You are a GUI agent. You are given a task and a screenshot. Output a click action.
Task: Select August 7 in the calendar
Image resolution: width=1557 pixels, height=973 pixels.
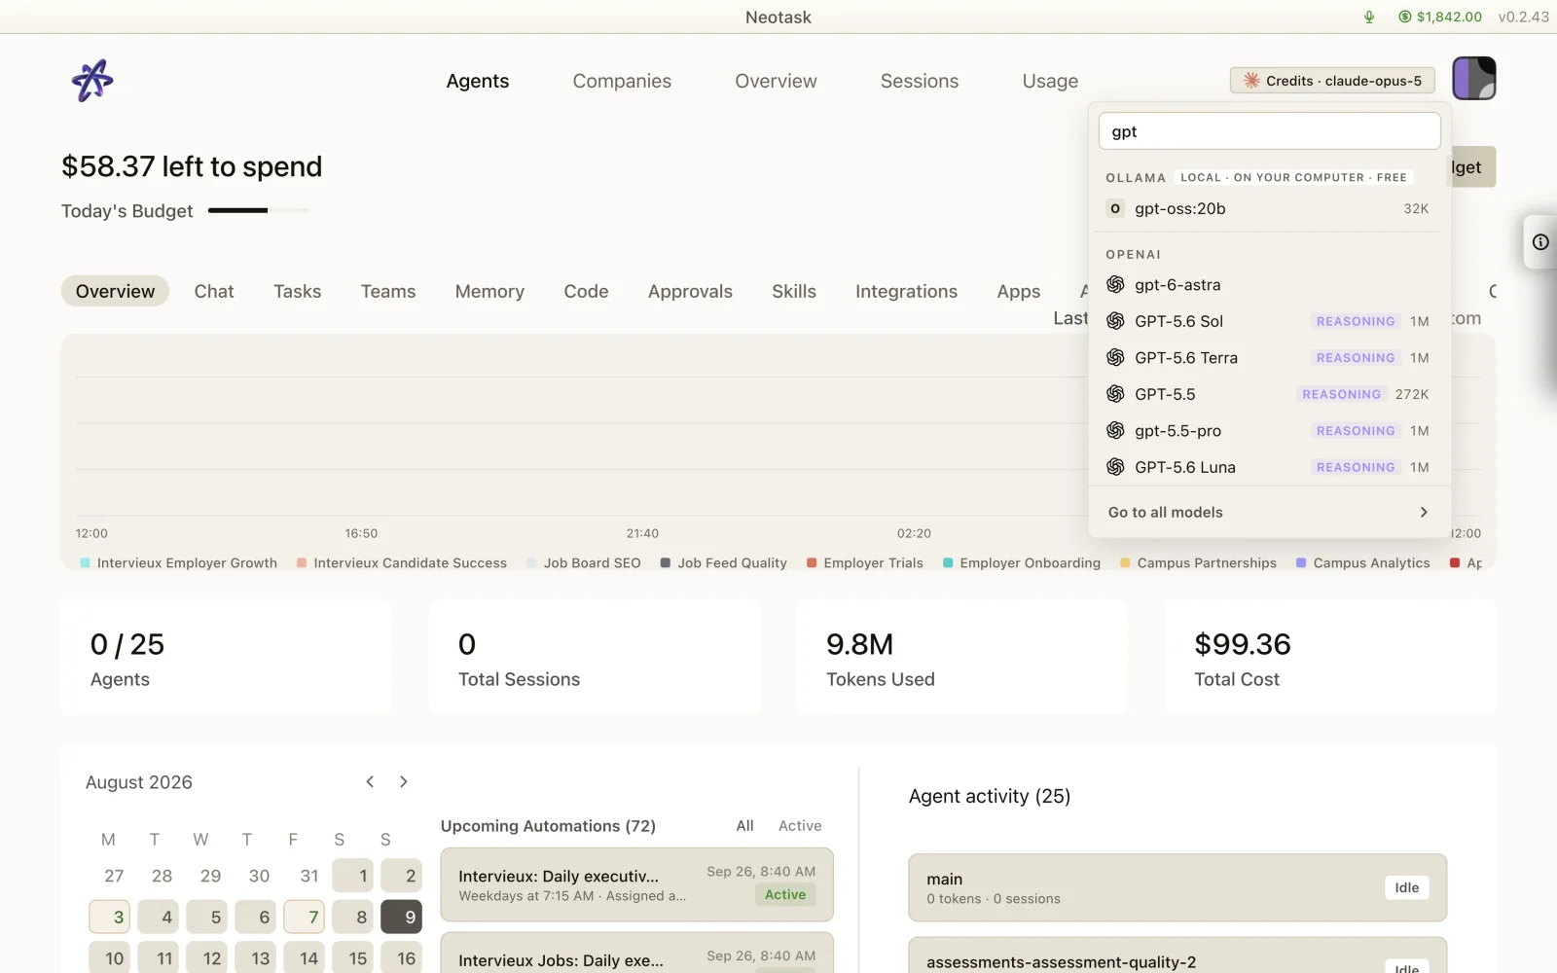coord(304,917)
